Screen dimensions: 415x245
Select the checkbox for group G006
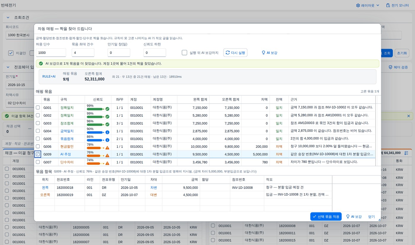point(38,146)
